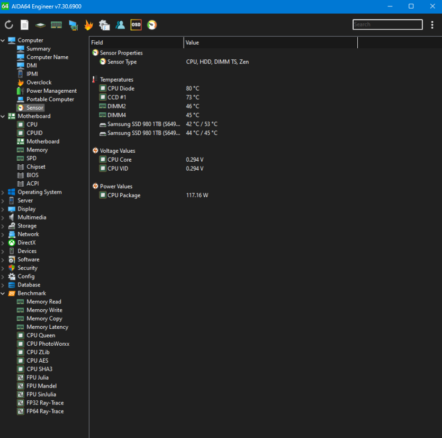Collapse the Motherboard tree node

pos(3,116)
